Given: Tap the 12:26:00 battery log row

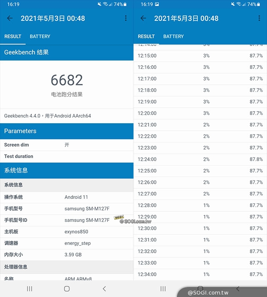Looking at the screenshot, I should (x=200, y=182).
